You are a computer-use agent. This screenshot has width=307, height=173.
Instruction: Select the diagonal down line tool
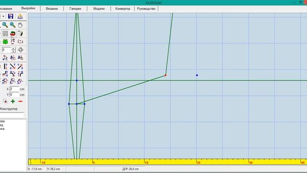pyautogui.click(x=13, y=66)
